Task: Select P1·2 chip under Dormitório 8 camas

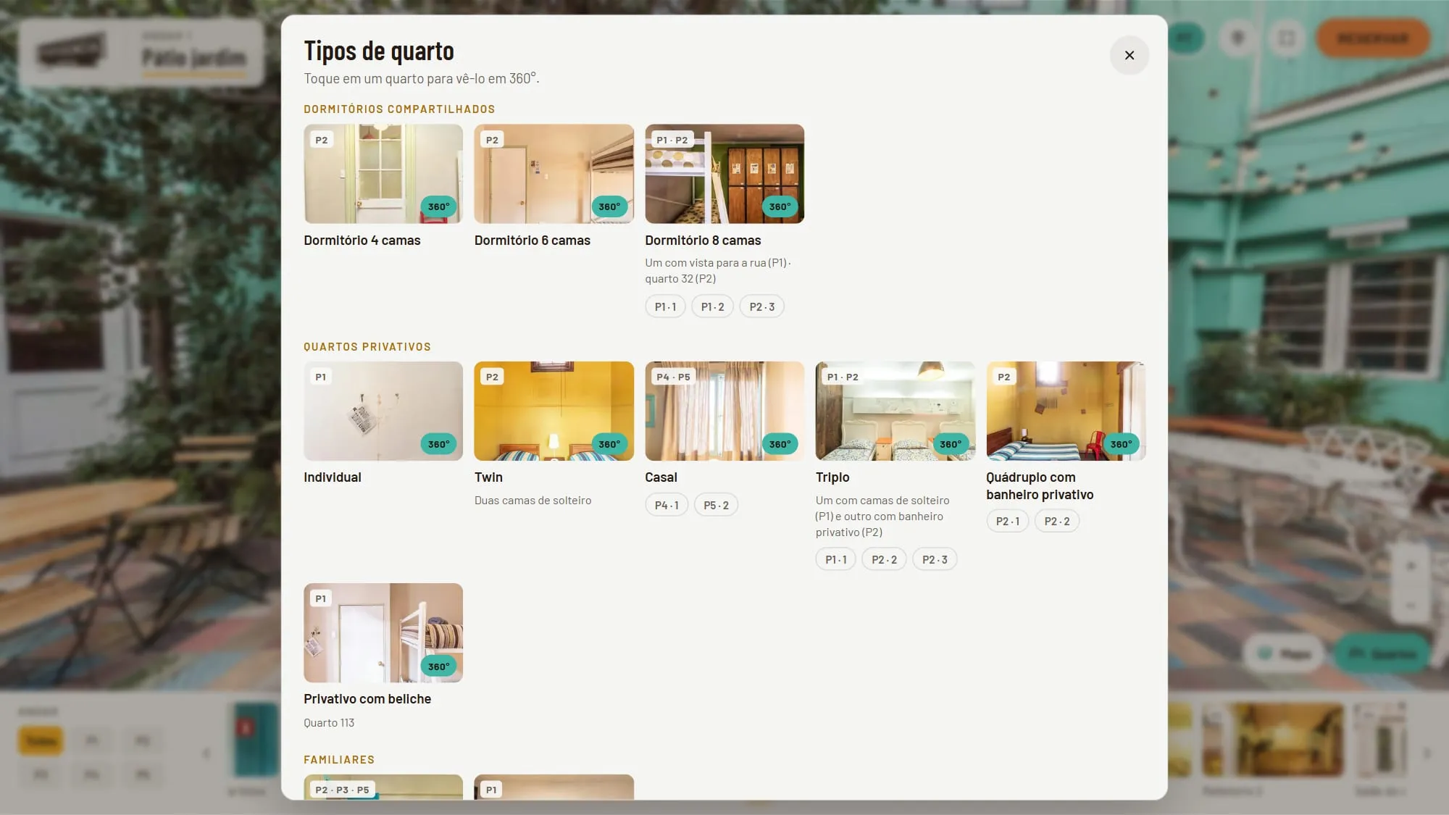Action: tap(712, 306)
